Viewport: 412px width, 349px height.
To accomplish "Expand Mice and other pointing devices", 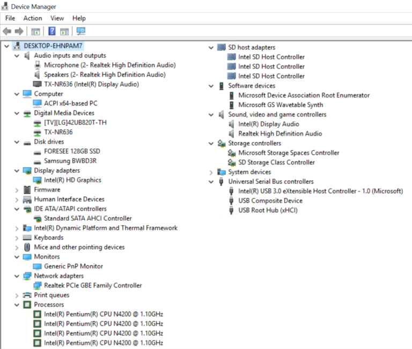I will pos(17,248).
